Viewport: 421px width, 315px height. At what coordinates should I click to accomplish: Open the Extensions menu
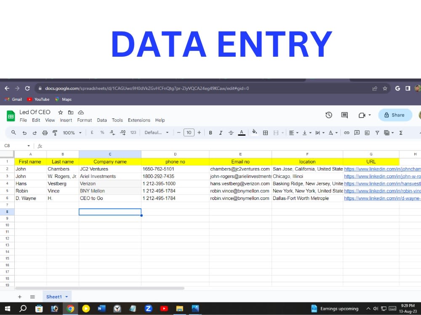[139, 120]
